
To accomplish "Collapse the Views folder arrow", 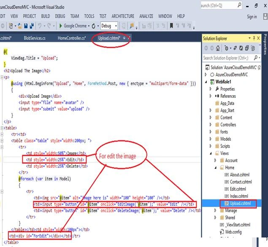I will pos(211,153).
